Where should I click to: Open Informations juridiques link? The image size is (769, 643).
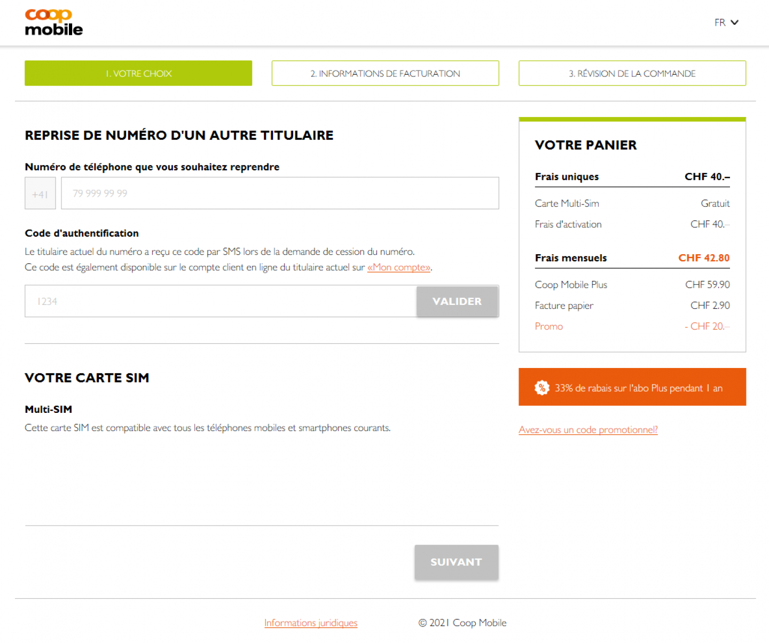click(311, 623)
